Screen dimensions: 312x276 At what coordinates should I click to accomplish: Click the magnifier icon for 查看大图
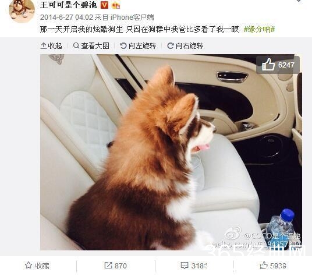[76, 46]
